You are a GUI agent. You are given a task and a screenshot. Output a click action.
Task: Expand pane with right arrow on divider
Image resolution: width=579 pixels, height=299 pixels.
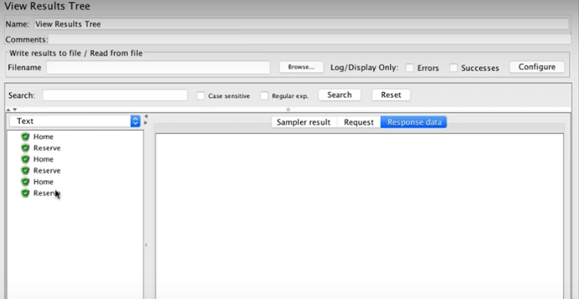coord(146,122)
